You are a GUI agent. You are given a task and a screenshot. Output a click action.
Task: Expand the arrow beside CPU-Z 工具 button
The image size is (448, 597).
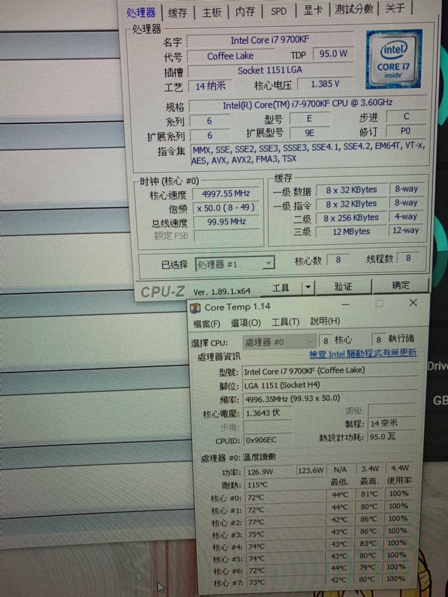[x=308, y=287]
